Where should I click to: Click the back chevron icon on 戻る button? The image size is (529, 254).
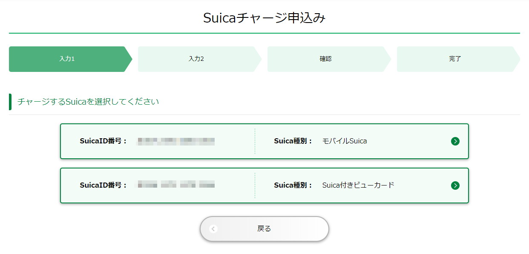click(x=213, y=229)
